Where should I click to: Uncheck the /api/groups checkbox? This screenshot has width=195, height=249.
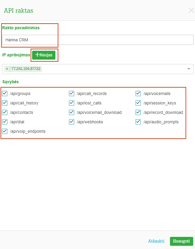[x=5, y=93]
